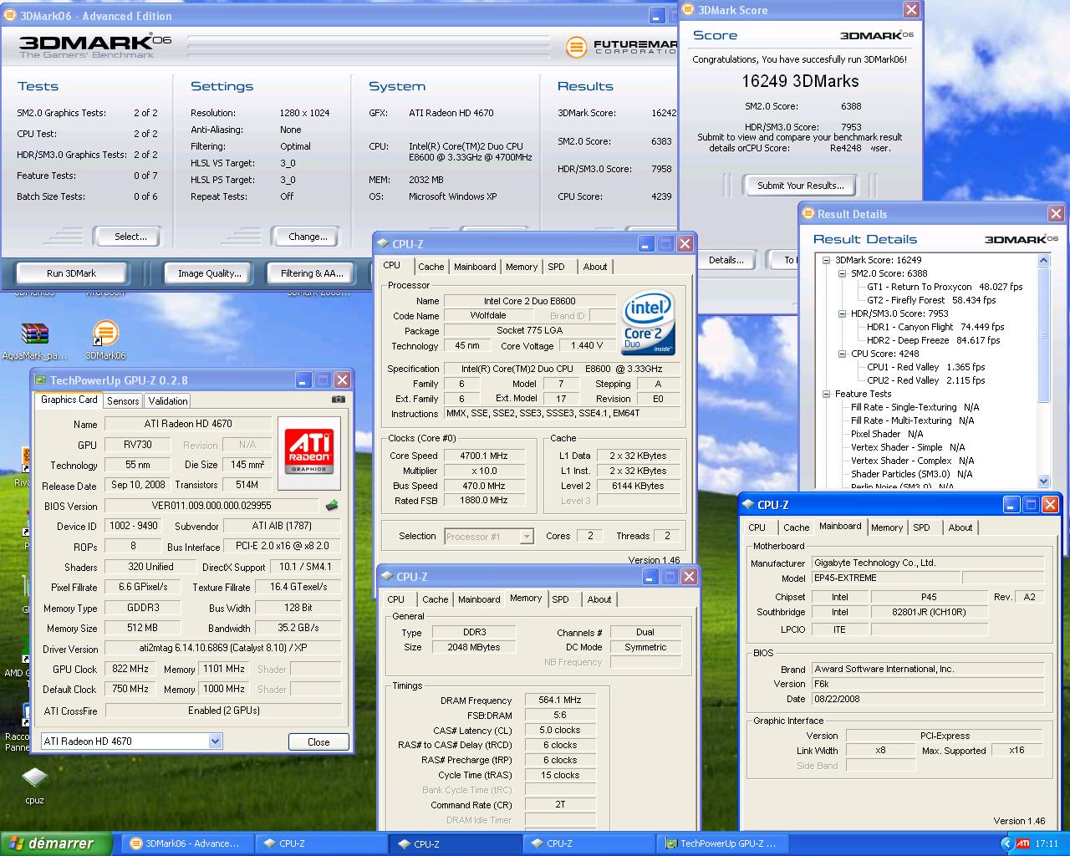This screenshot has width=1070, height=856.
Task: Collapse the SM2.0 Score 6388 node
Action: [842, 273]
